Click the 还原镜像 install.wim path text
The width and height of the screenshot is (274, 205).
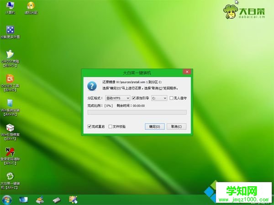pos(132,82)
